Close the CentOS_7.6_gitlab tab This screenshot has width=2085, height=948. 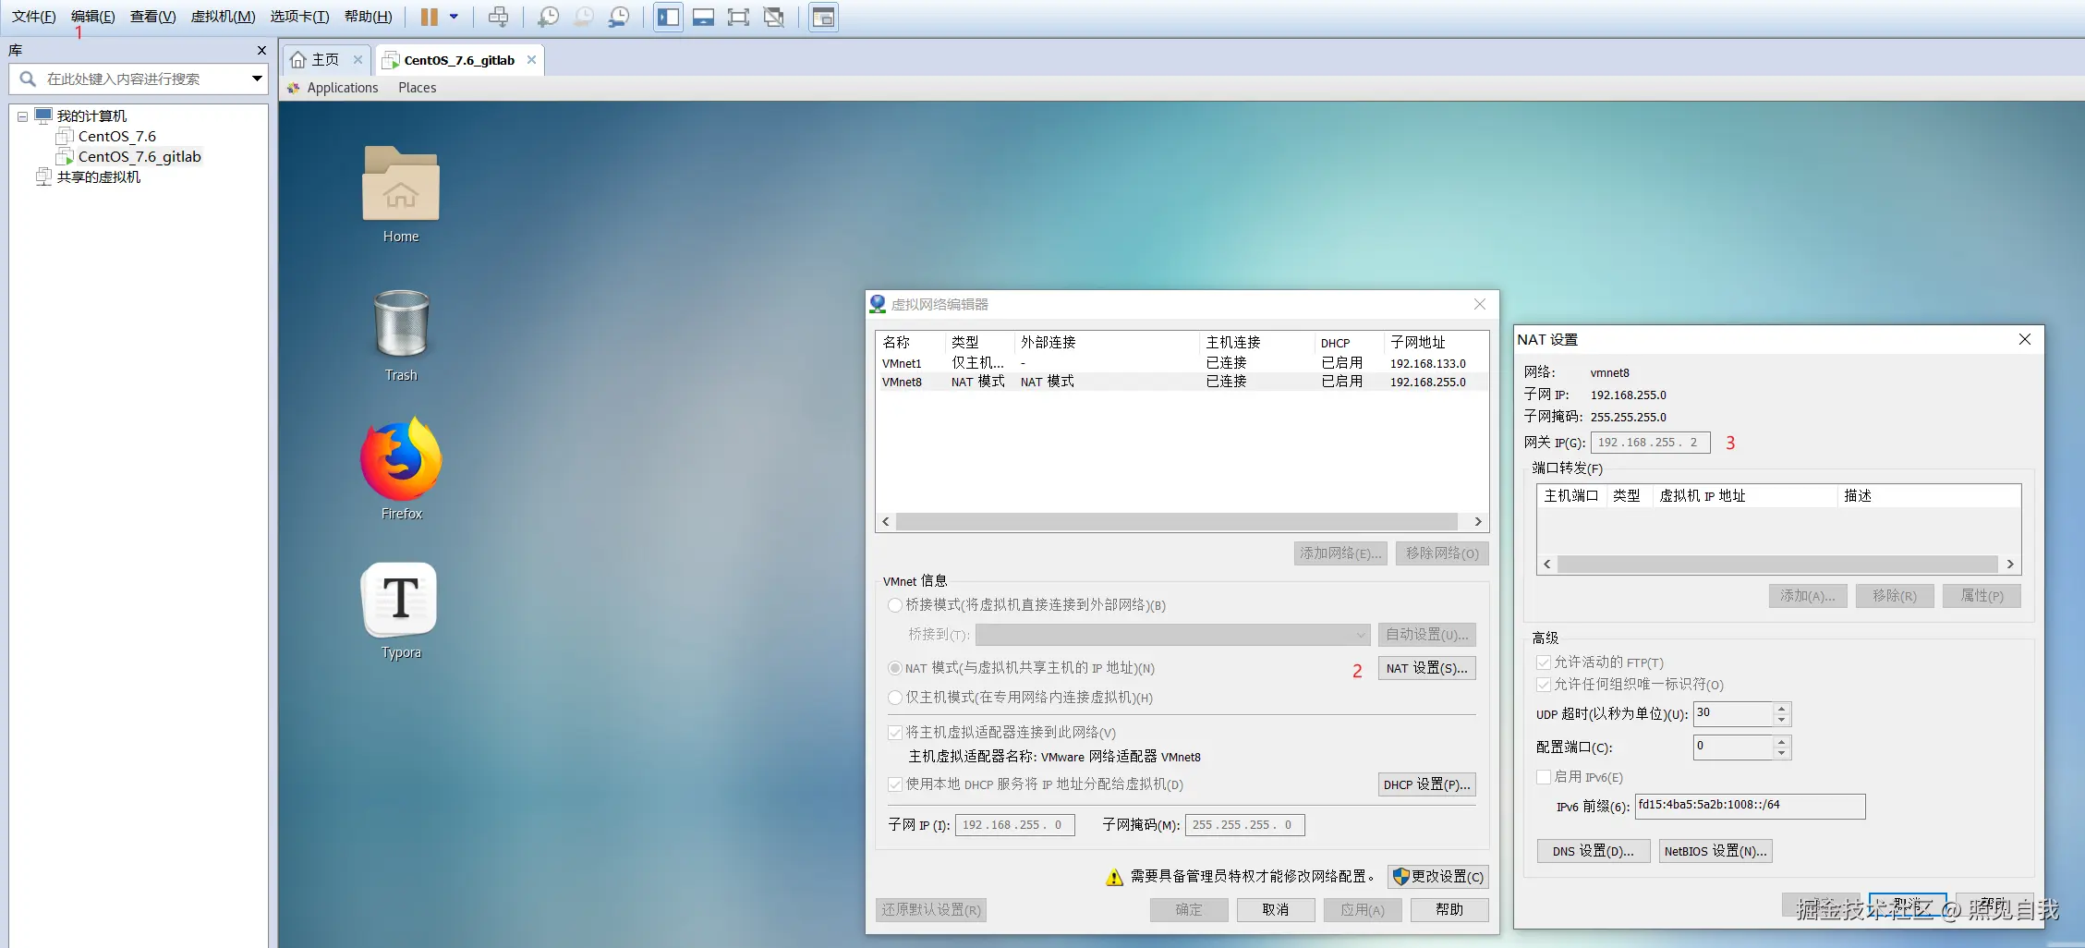click(x=531, y=60)
